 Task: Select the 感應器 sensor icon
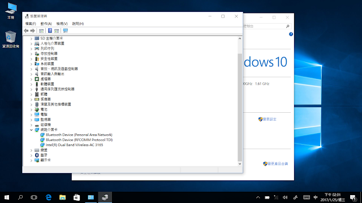(37, 99)
